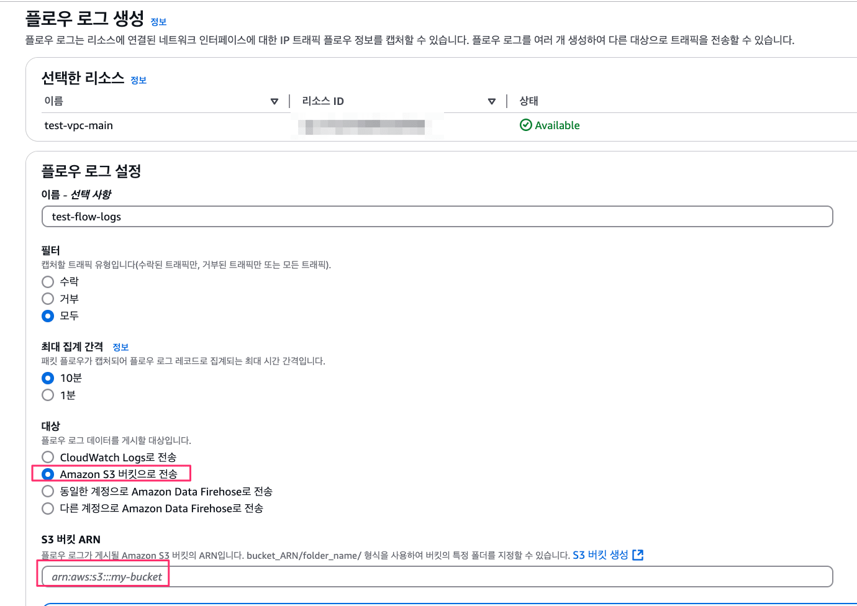
Task: Sort by the 리소스 ID column arrow
Action: pyautogui.click(x=492, y=101)
